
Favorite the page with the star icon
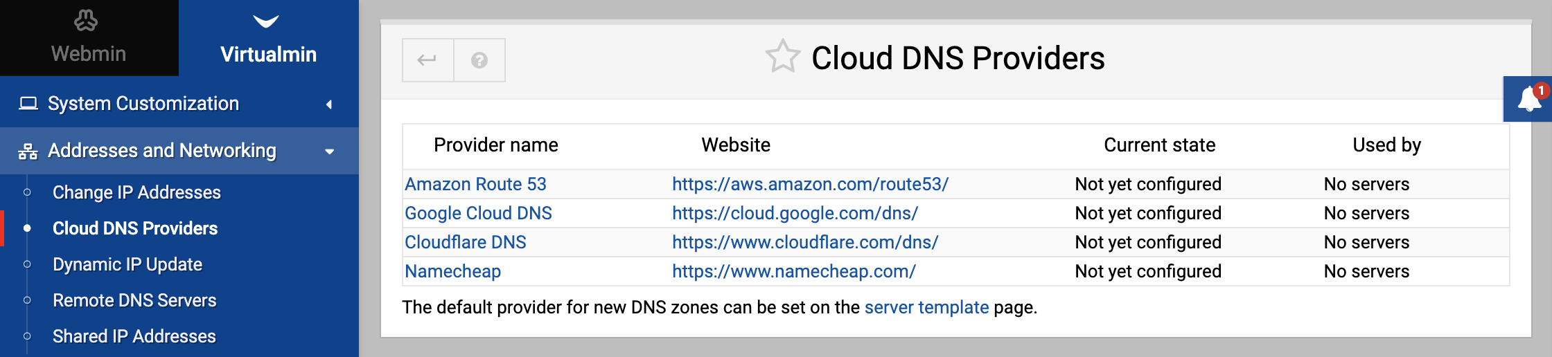[783, 57]
